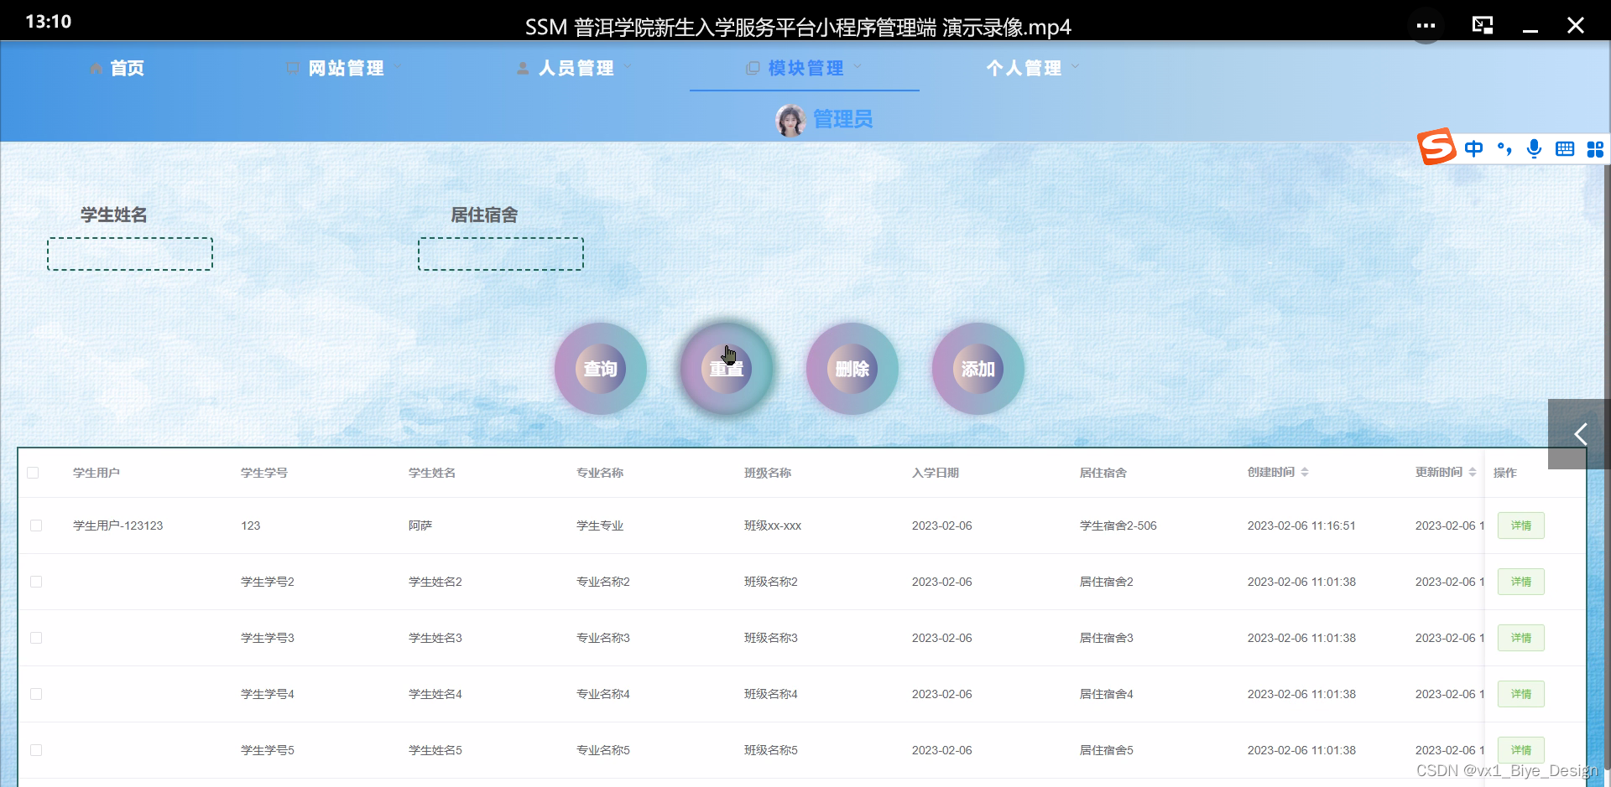Click the 添加 add button
This screenshot has width=1611, height=787.
click(978, 369)
